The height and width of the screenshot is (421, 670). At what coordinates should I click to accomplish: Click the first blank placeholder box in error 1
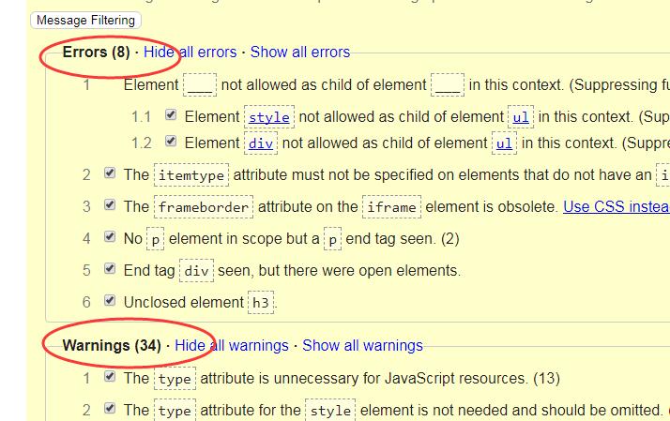pyautogui.click(x=200, y=85)
